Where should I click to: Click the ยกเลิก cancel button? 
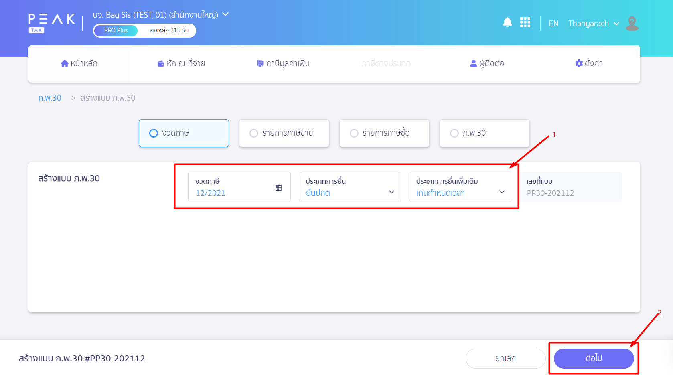coord(505,358)
